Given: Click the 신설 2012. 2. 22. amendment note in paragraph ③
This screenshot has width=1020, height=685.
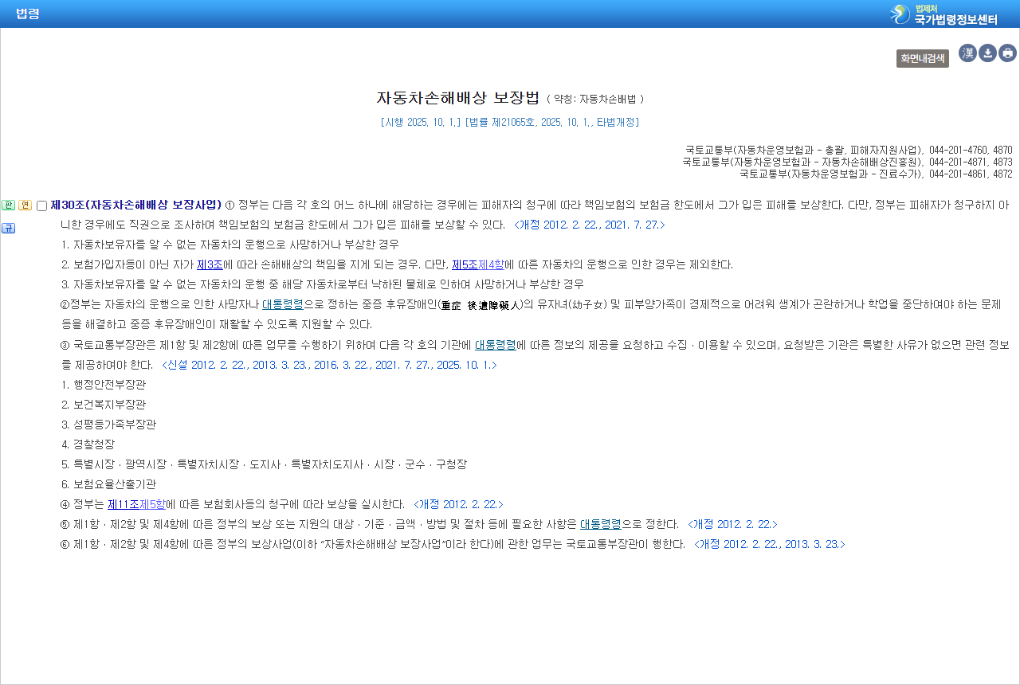Looking at the screenshot, I should [x=329, y=365].
